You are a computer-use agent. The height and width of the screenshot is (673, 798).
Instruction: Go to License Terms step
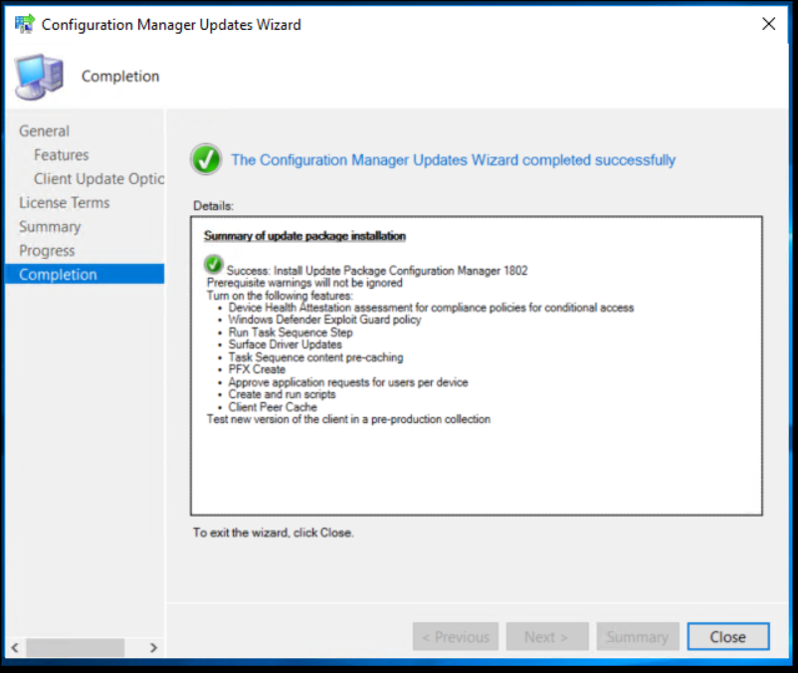64,203
